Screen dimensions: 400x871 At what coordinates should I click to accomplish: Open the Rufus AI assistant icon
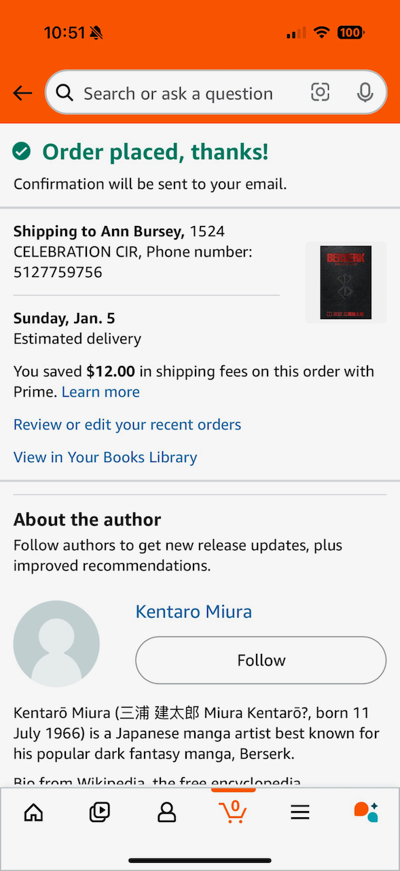366,812
